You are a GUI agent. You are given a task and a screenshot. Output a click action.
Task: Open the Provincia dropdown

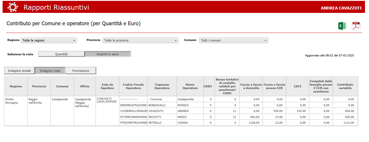click(x=140, y=40)
